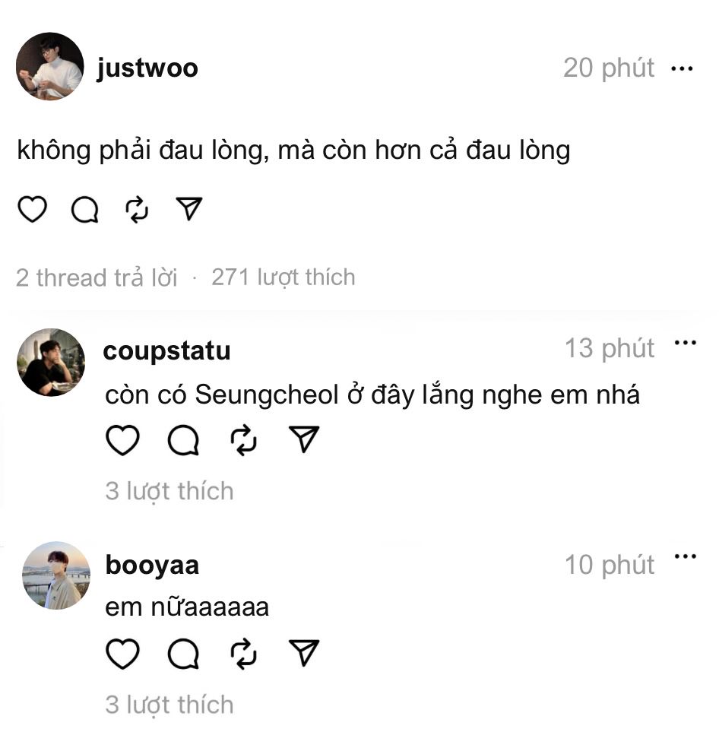Screen dimensions: 719x732
Task: Repost the justwoo post
Action: point(137,209)
